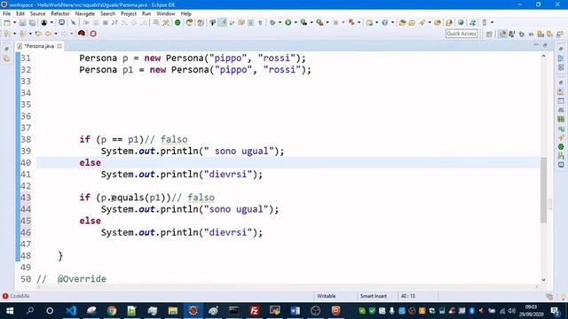Toggle Show Whitespace Characters pilcrow icon

(x=260, y=22)
